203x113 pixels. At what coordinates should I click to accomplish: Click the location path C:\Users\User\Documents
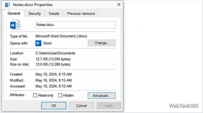(55, 53)
